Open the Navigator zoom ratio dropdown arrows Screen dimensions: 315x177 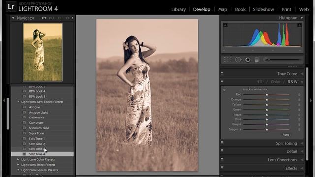(x=72, y=18)
